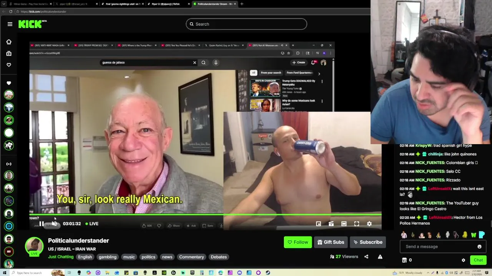This screenshot has width=492, height=276.
Task: Enter fullscreen mode in Kick player
Action: point(357,224)
